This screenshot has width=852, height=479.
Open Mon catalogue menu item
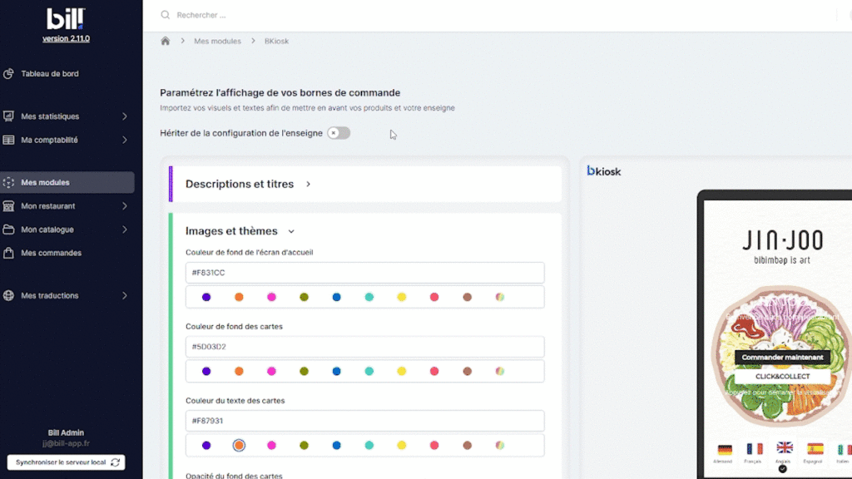[x=47, y=230]
